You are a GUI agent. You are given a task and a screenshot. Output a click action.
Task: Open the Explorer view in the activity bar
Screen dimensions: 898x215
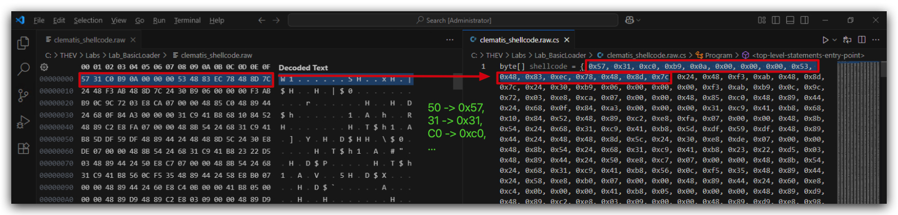click(x=23, y=43)
